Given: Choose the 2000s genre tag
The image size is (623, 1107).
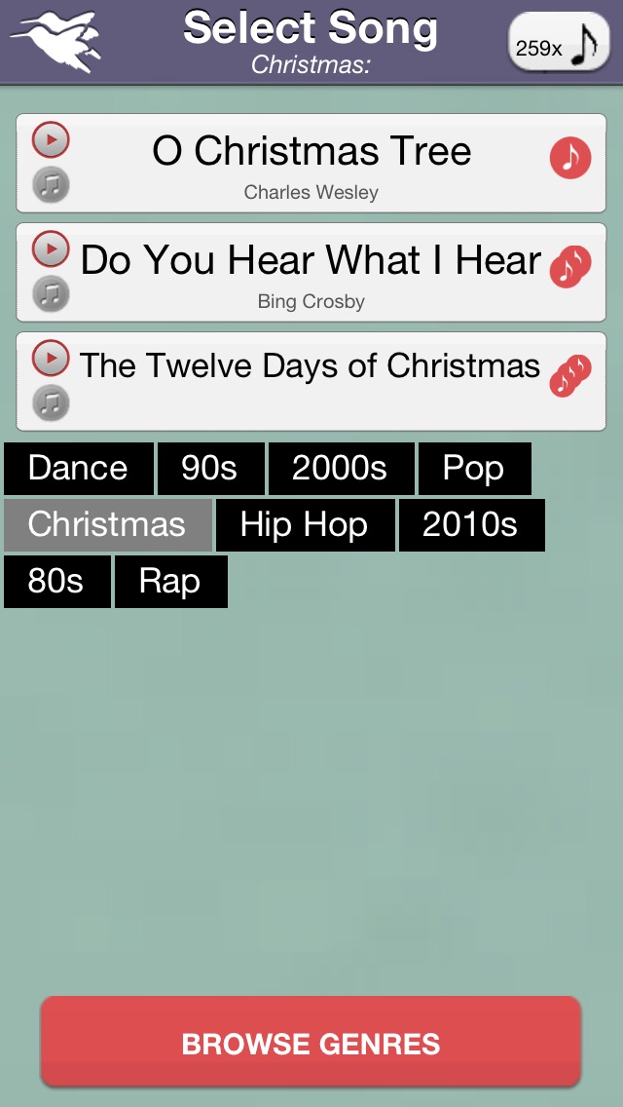Looking at the screenshot, I should pos(341,469).
